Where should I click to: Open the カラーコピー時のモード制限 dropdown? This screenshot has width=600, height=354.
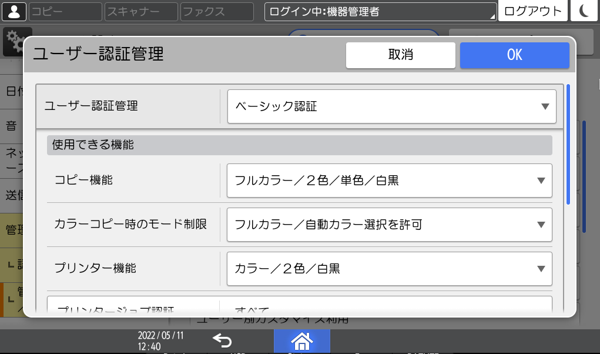[389, 225]
